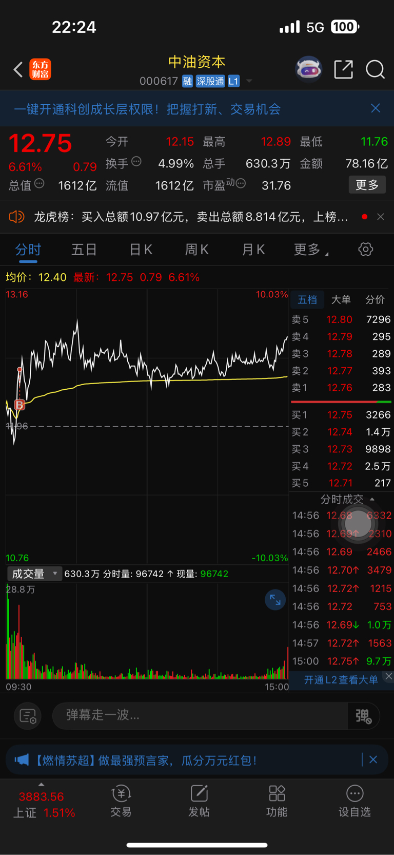This screenshot has height=855, width=394.
Task: Tap the 买1 price 12.75 row
Action: click(341, 415)
